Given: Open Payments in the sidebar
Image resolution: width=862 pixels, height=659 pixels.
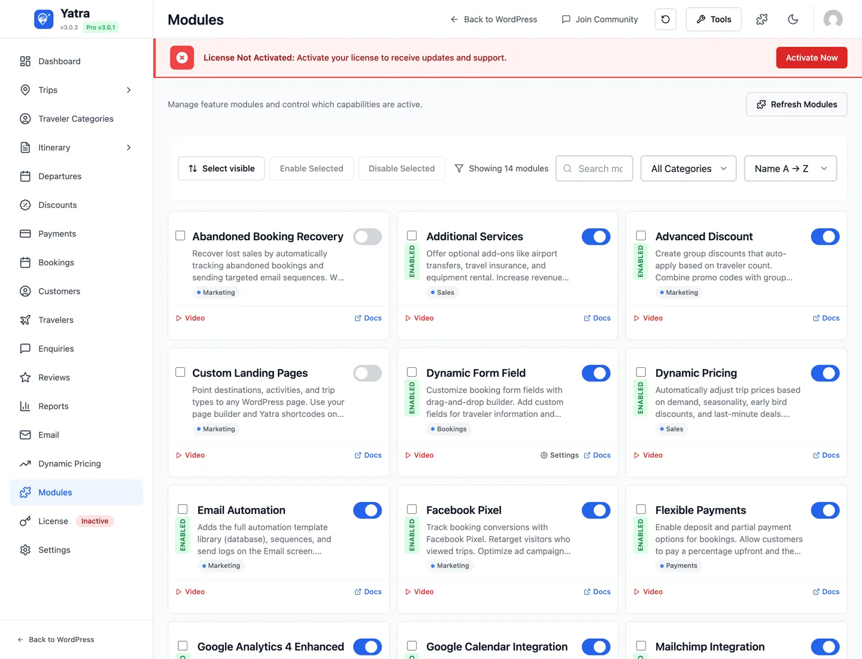Looking at the screenshot, I should [x=57, y=234].
